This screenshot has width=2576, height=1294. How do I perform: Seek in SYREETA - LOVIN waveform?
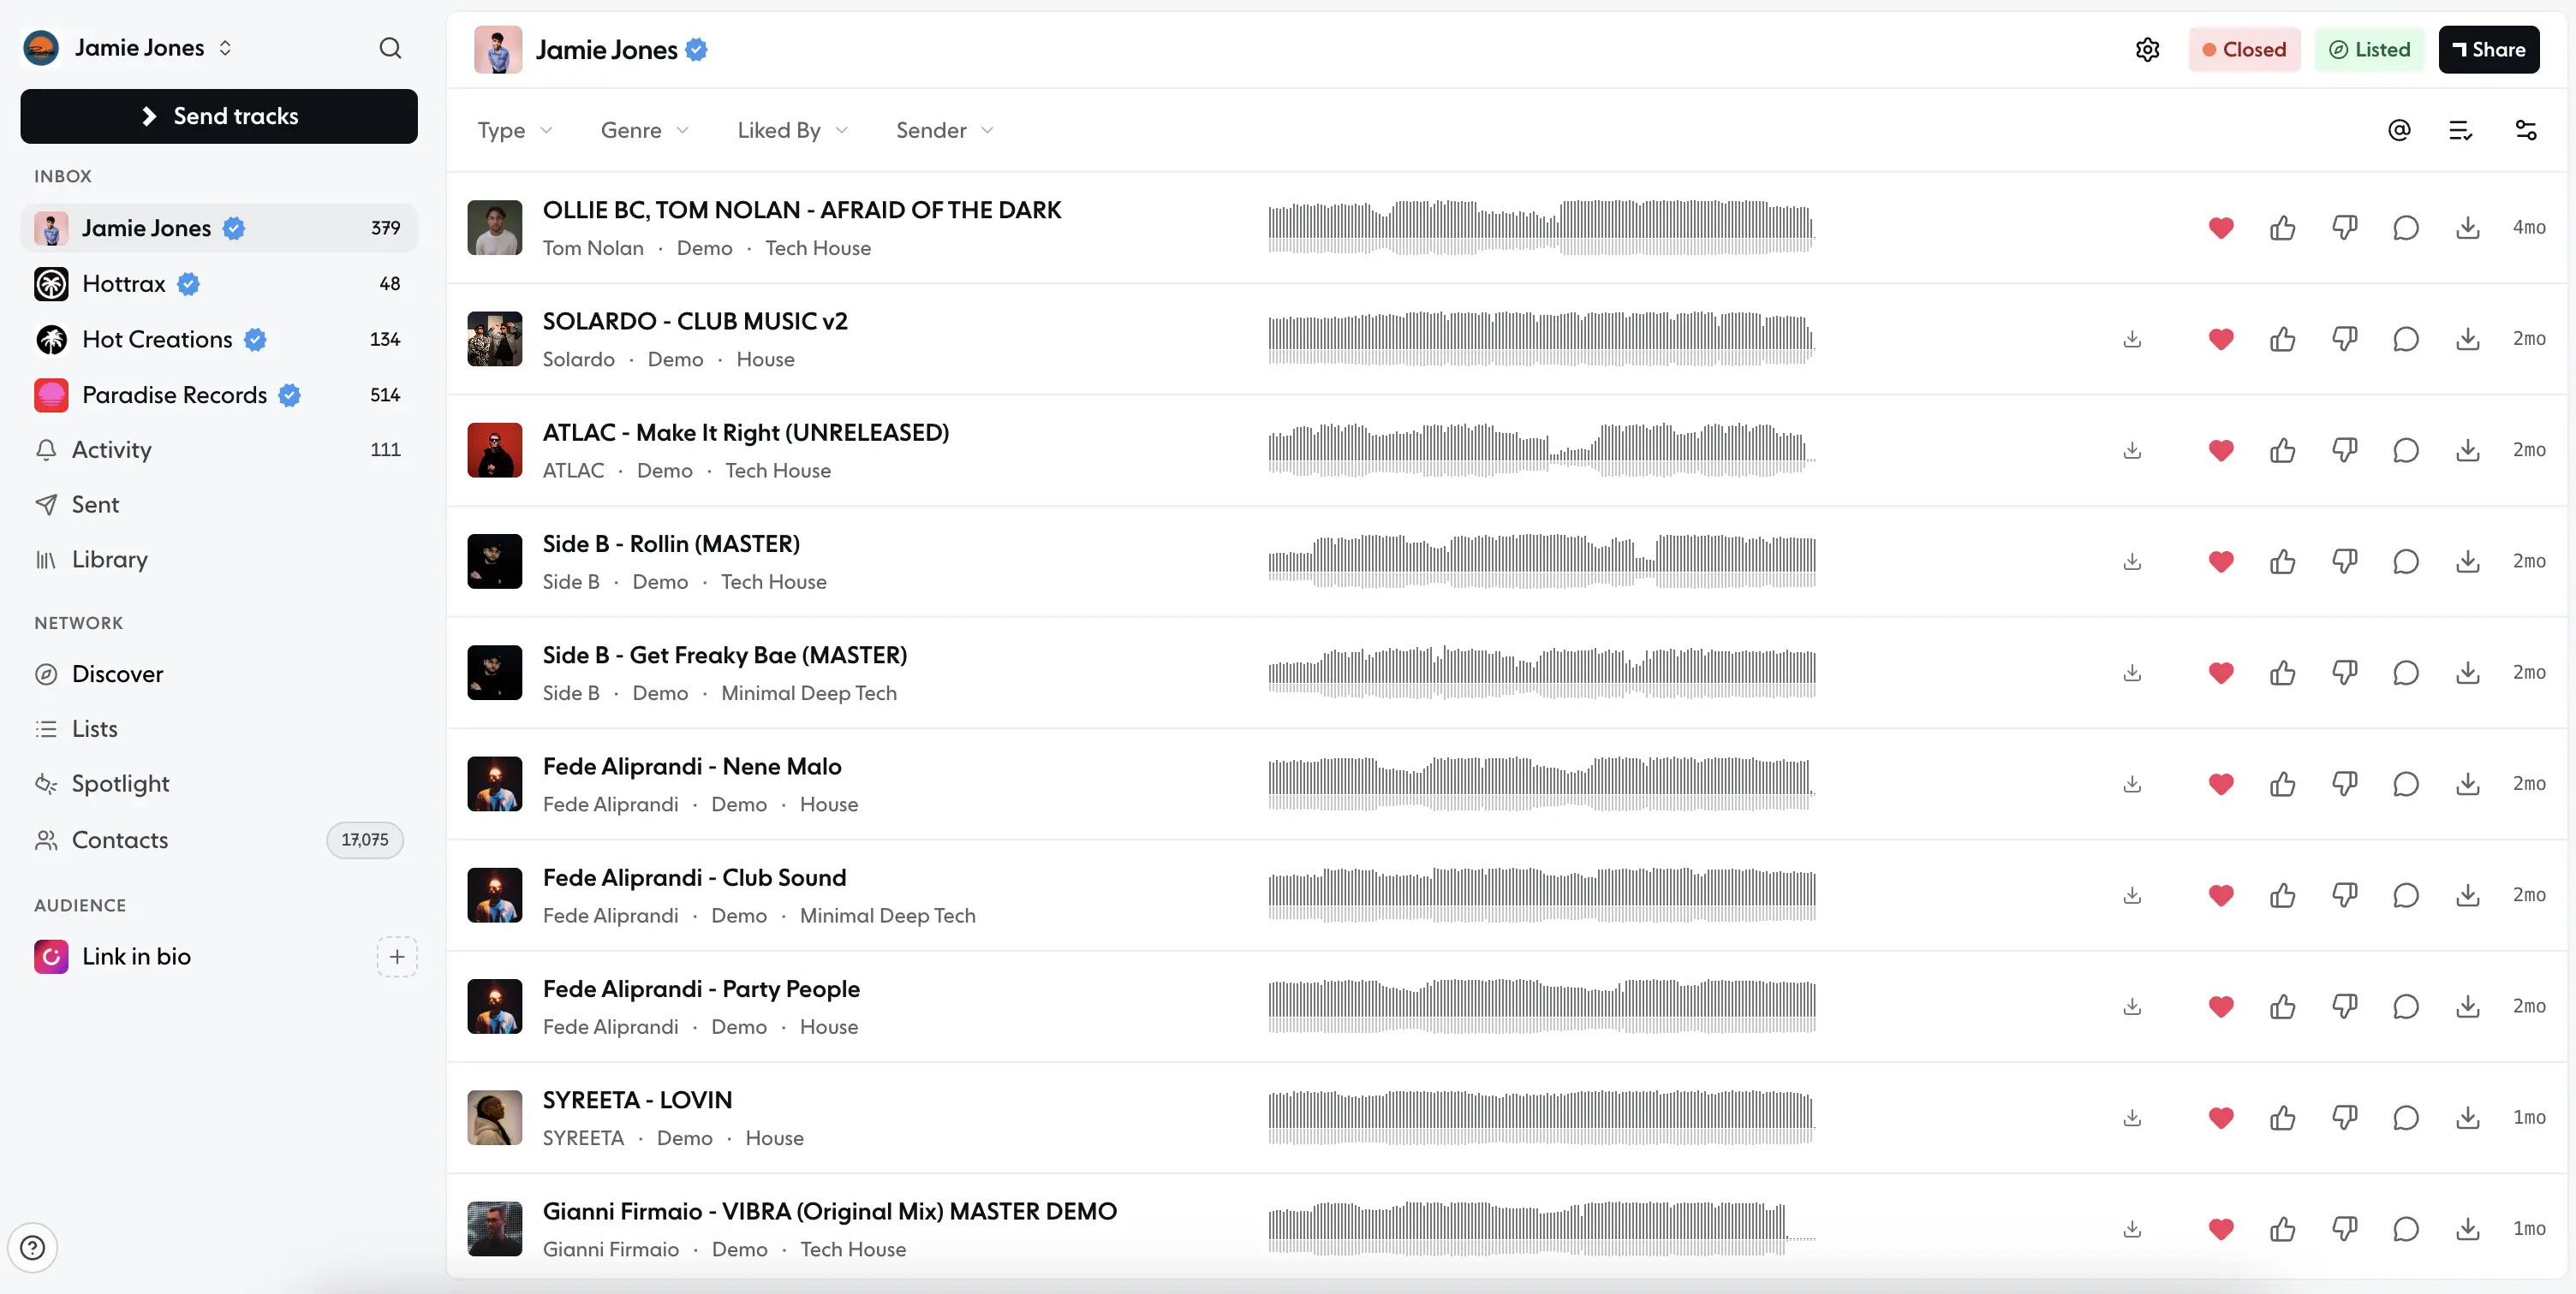tap(1541, 1117)
